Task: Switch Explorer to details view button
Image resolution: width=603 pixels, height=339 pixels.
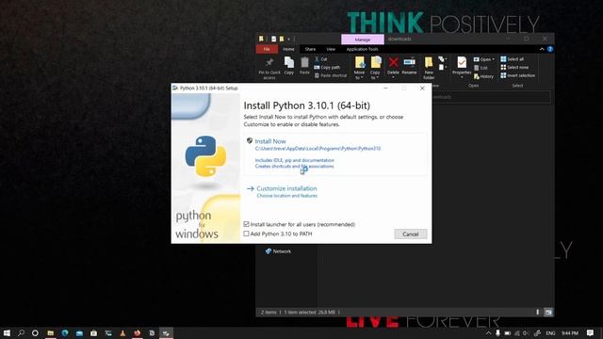Action: (x=538, y=312)
